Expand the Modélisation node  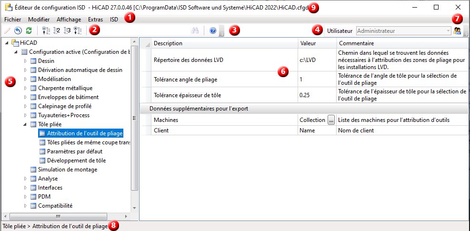pos(26,79)
